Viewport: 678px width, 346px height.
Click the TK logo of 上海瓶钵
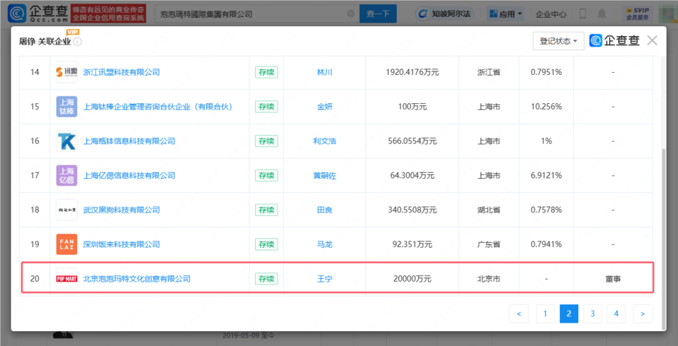[66, 141]
